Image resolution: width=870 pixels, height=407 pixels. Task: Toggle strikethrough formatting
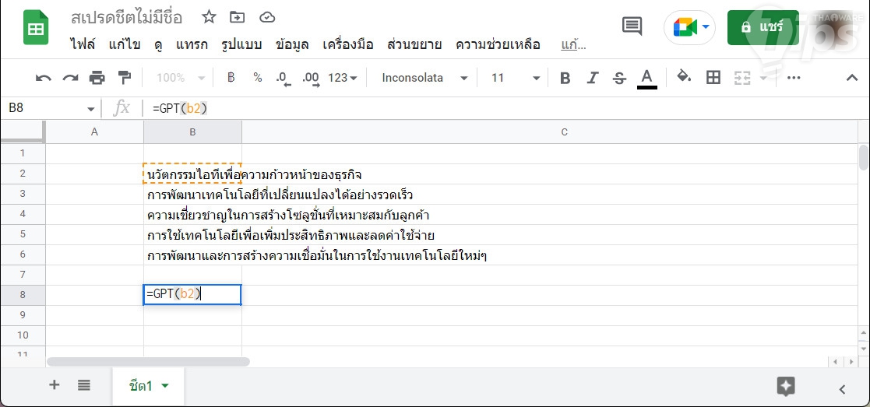pos(619,78)
